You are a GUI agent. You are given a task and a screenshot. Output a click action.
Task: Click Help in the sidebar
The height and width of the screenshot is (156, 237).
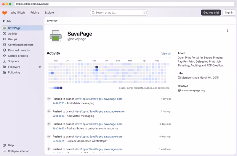[11, 145]
